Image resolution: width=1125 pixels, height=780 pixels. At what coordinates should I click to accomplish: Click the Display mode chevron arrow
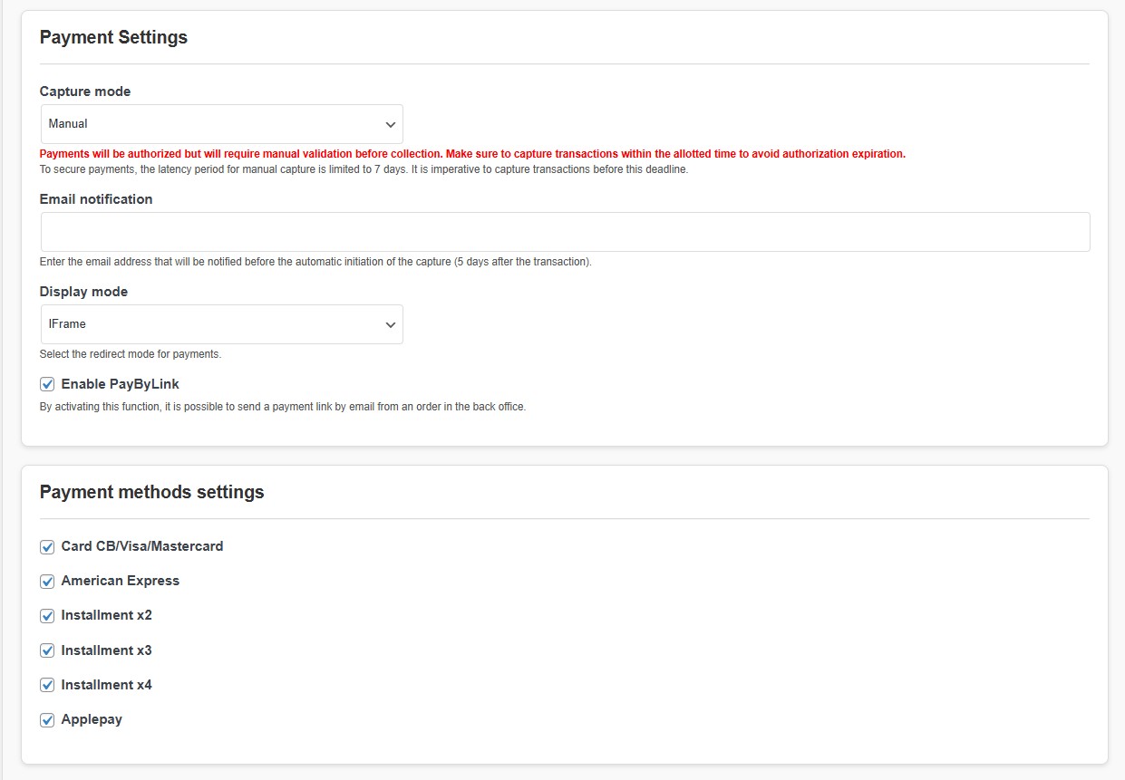(390, 324)
